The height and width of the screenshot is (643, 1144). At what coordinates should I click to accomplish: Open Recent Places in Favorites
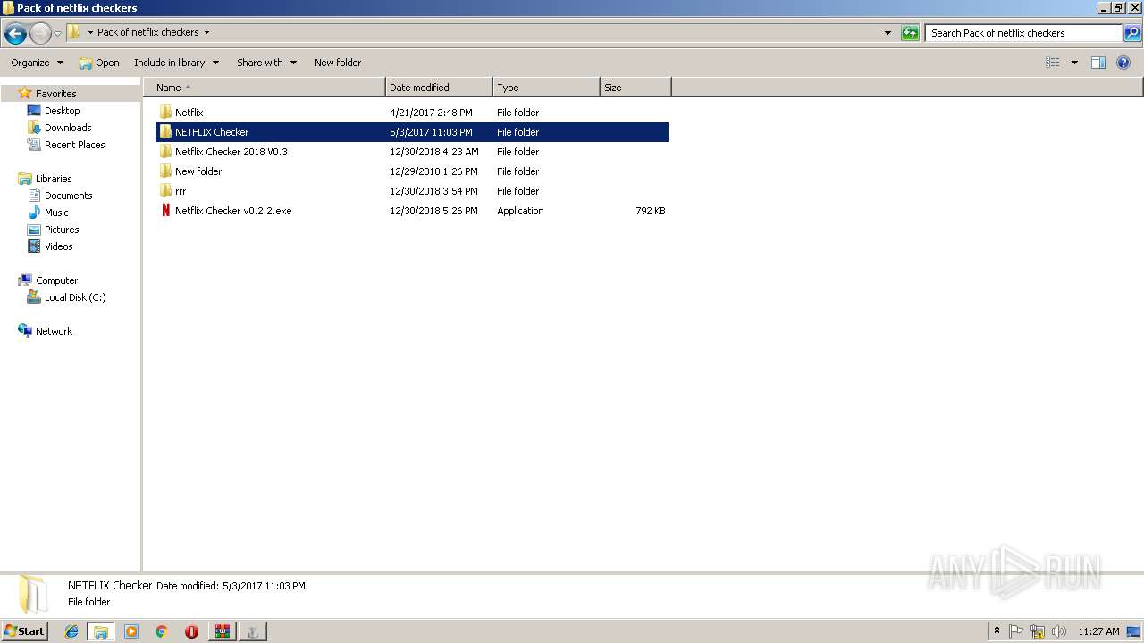74,145
